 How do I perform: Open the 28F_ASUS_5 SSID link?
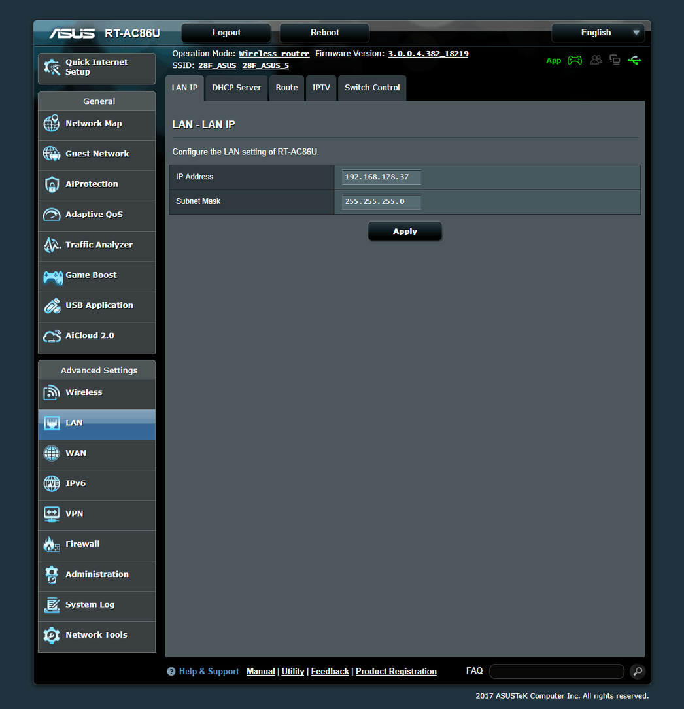pyautogui.click(x=265, y=66)
